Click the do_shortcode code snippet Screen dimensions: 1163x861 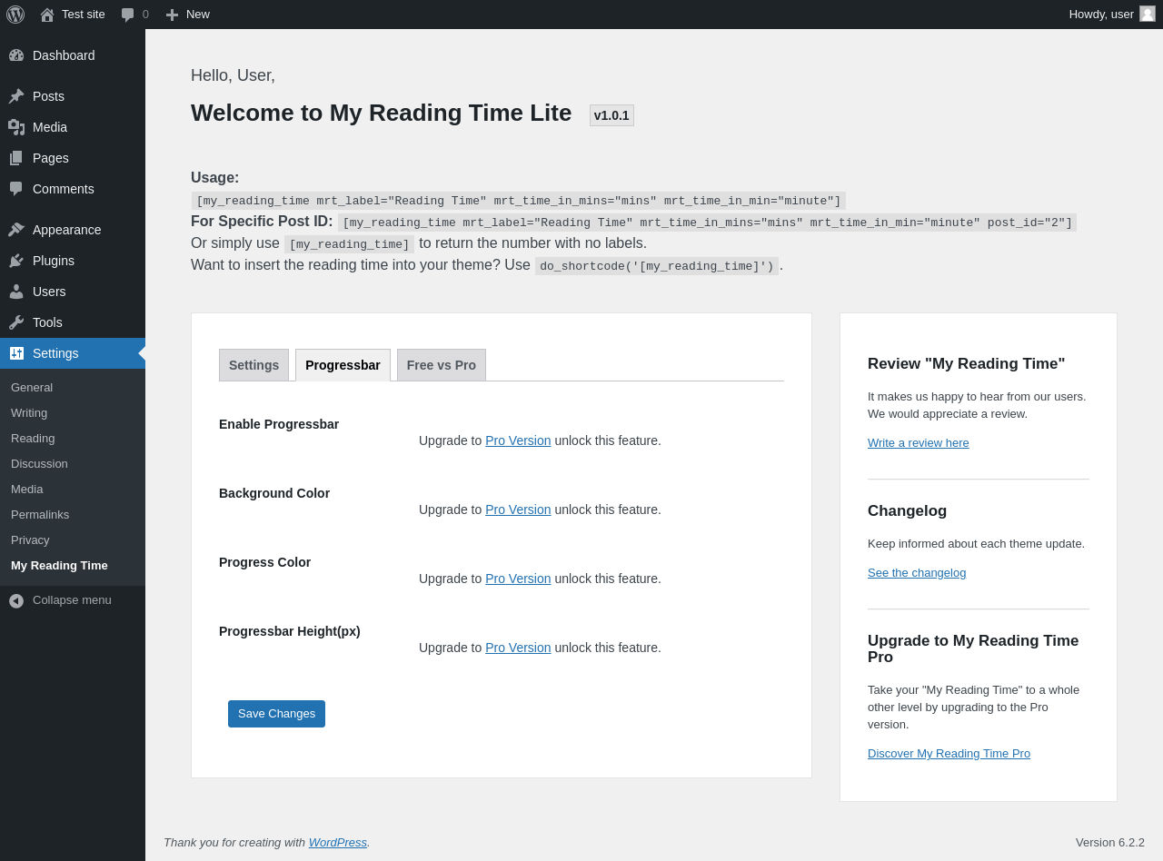(x=657, y=266)
